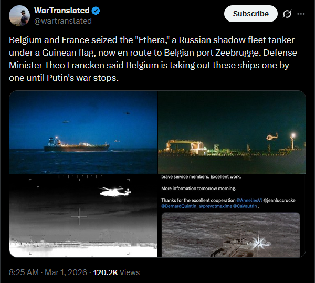
Task: Click the aerial ship image in quoted tweet
Action: (x=230, y=235)
